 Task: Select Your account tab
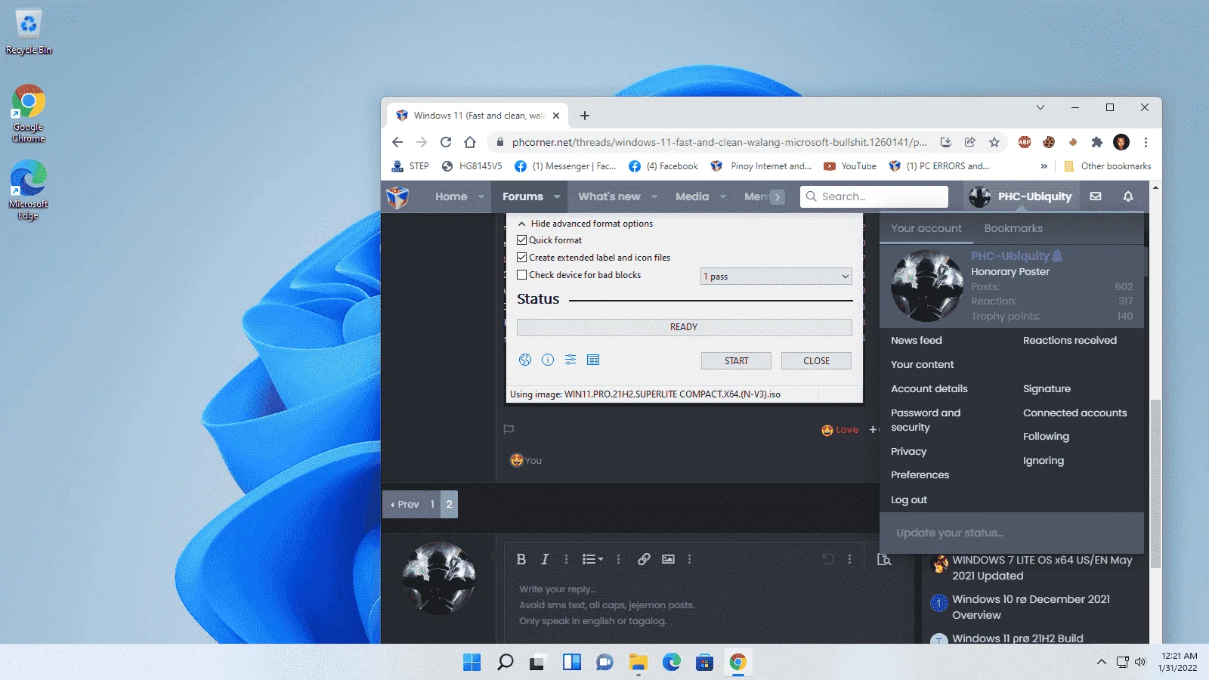coord(926,228)
